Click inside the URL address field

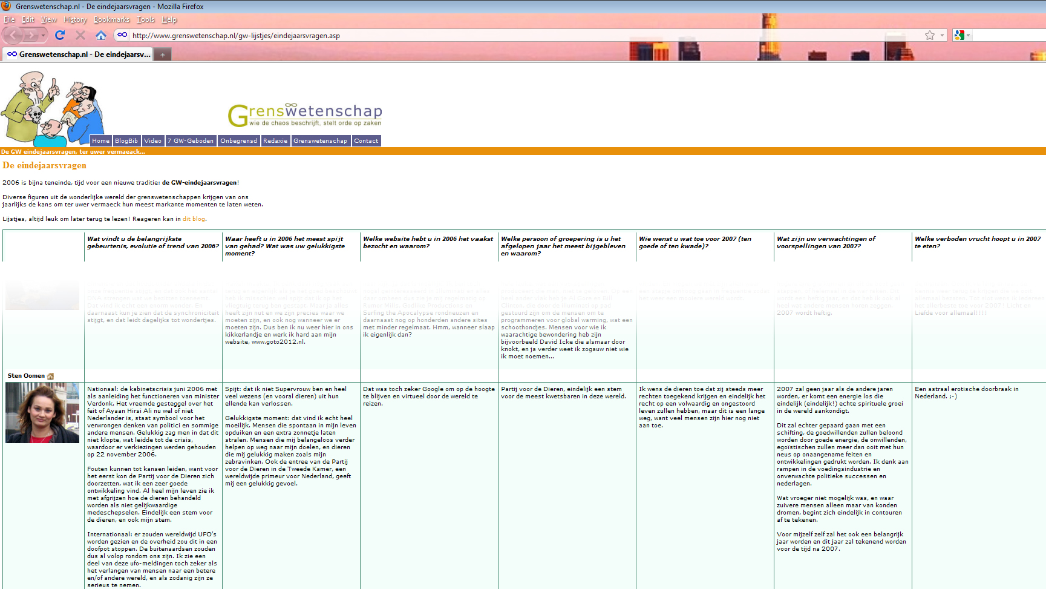[x=484, y=36]
